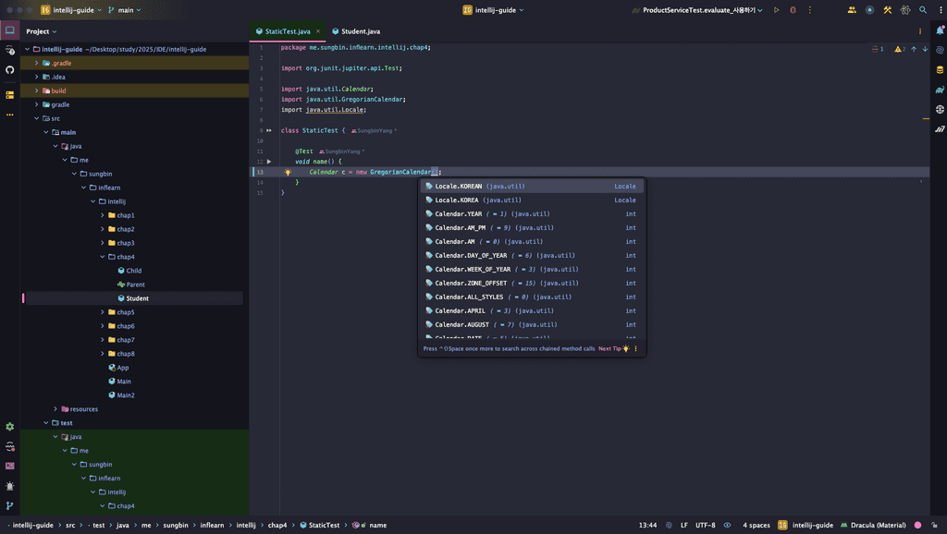Viewport: 947px width, 534px height.
Task: Open Notifications bell icon
Action: coord(940,30)
